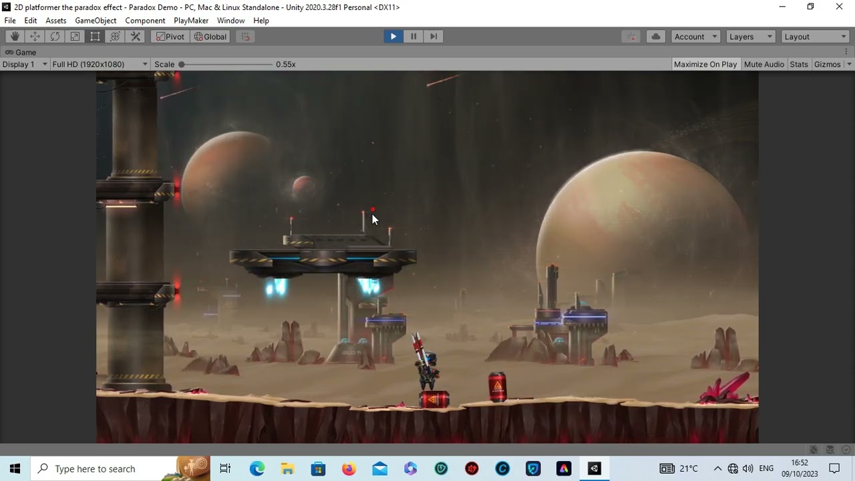855x481 pixels.
Task: Expand Gizmos options arrow
Action: click(x=849, y=64)
